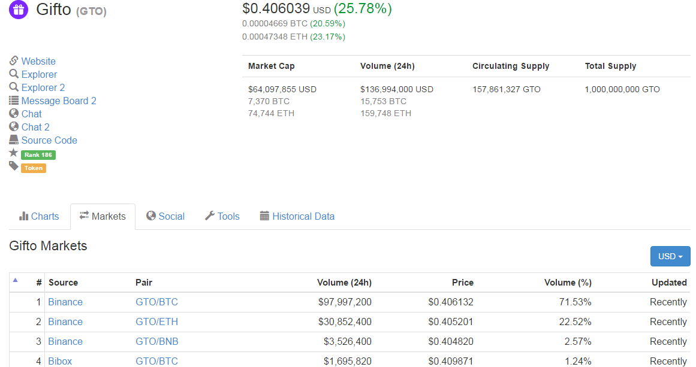Open the GTO/BNB pair link

pyautogui.click(x=156, y=341)
